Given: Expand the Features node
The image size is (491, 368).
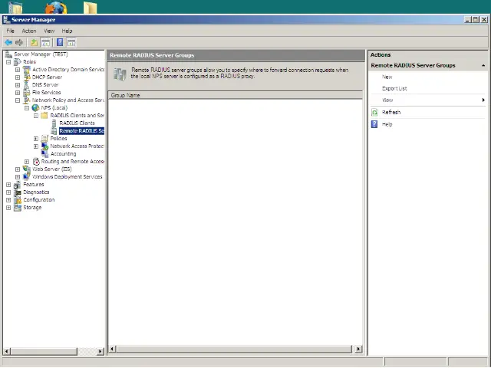Looking at the screenshot, I should tap(8, 185).
